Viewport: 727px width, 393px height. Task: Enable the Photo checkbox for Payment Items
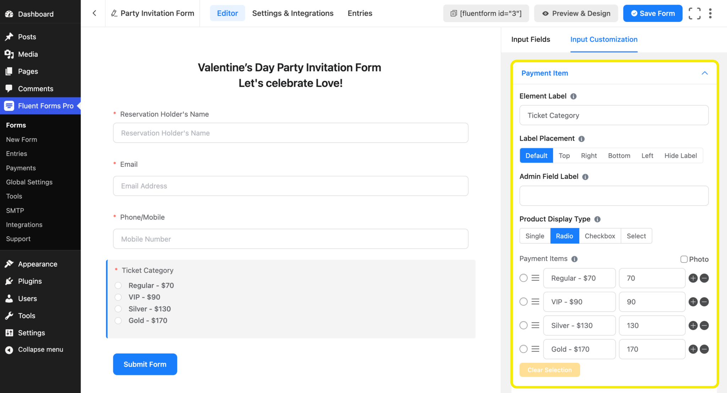pos(684,259)
